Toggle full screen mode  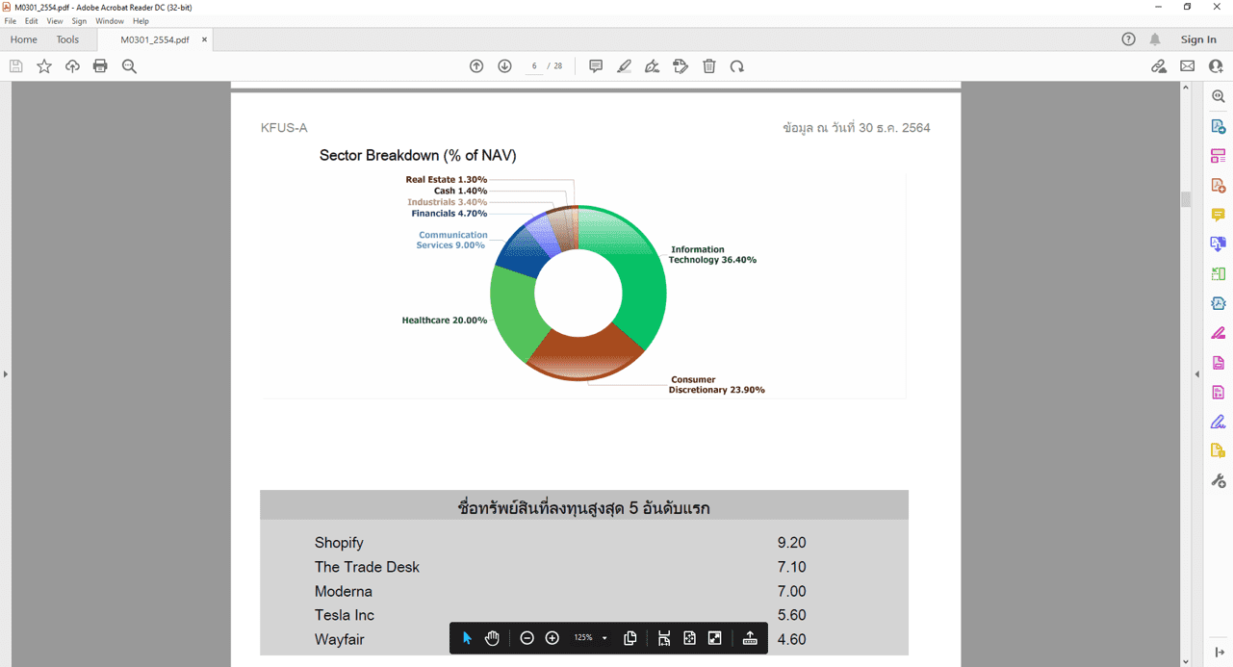(714, 638)
